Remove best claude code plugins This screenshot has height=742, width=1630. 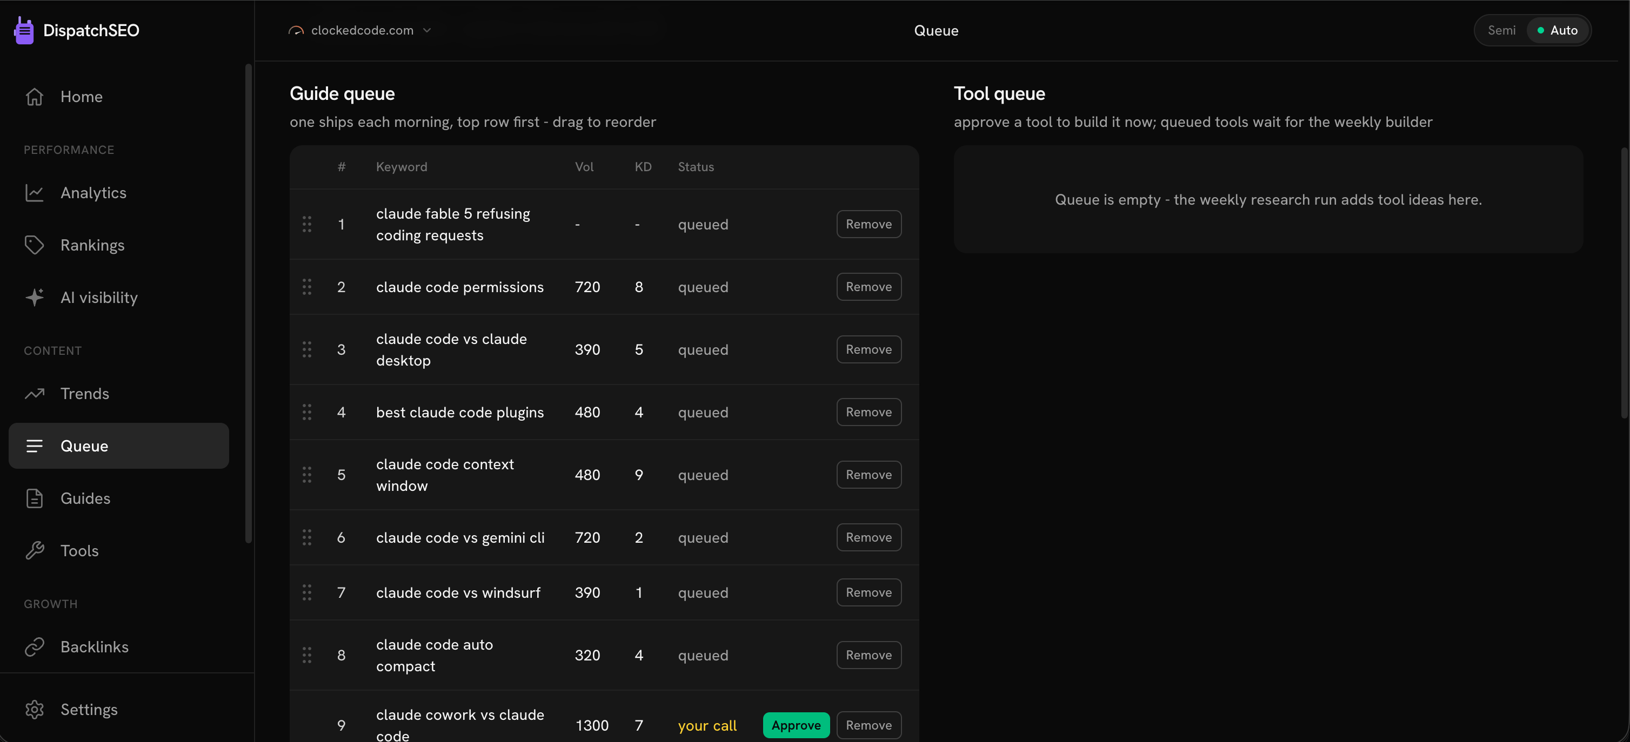(869, 412)
